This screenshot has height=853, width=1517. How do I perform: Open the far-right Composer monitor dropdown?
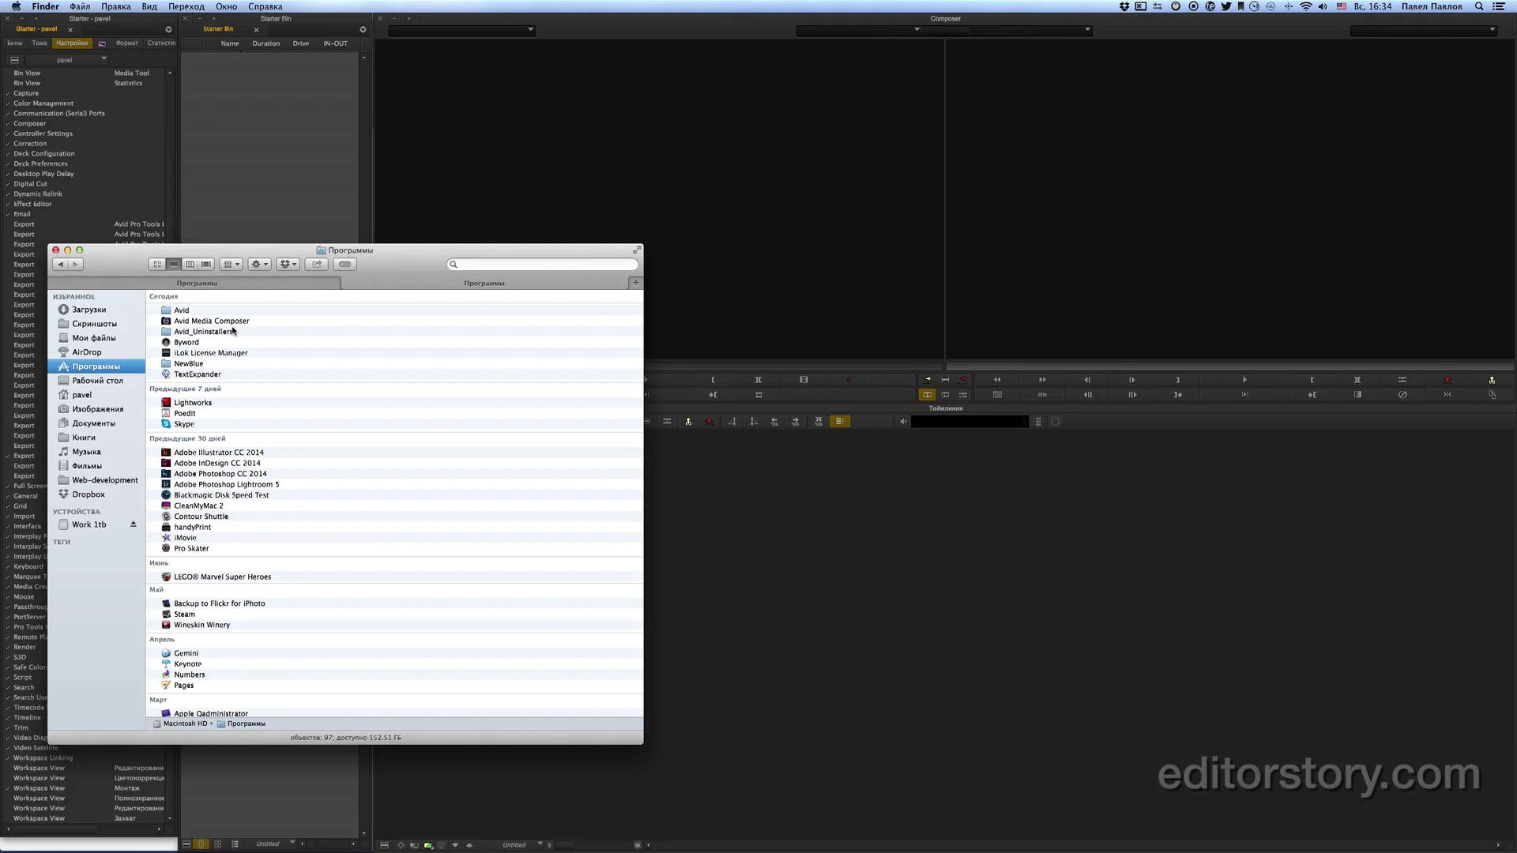click(1423, 30)
